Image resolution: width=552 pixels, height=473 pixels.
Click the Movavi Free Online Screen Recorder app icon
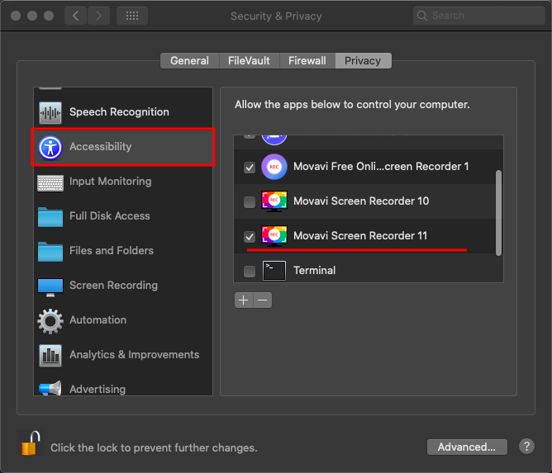[x=274, y=167]
